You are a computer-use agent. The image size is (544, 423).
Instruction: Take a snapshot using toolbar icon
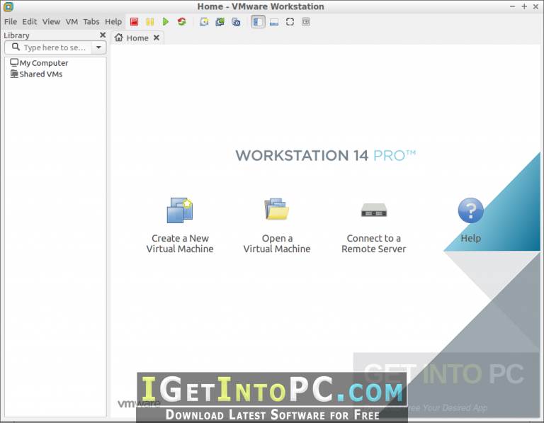click(x=204, y=22)
